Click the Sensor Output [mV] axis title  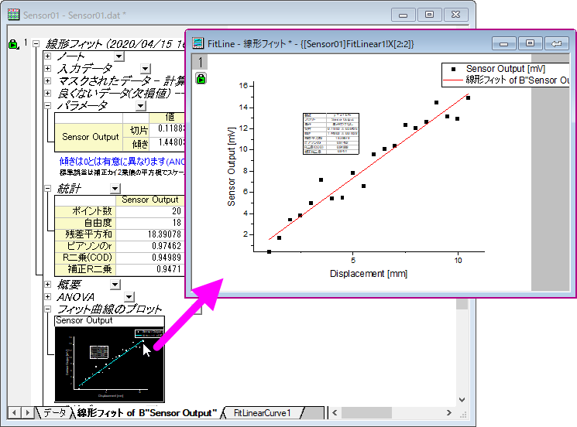(231, 166)
